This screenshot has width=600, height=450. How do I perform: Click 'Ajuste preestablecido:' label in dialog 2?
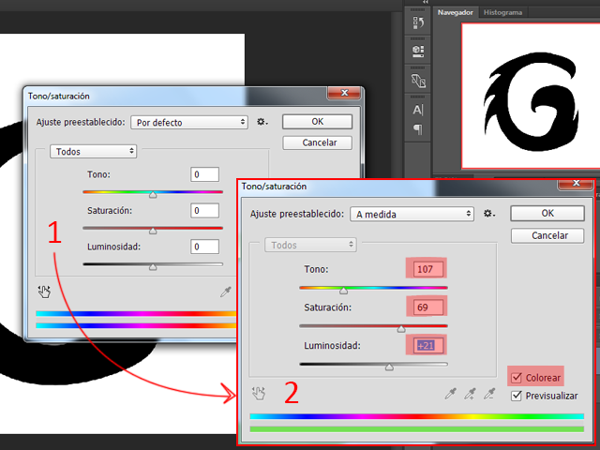pyautogui.click(x=297, y=214)
